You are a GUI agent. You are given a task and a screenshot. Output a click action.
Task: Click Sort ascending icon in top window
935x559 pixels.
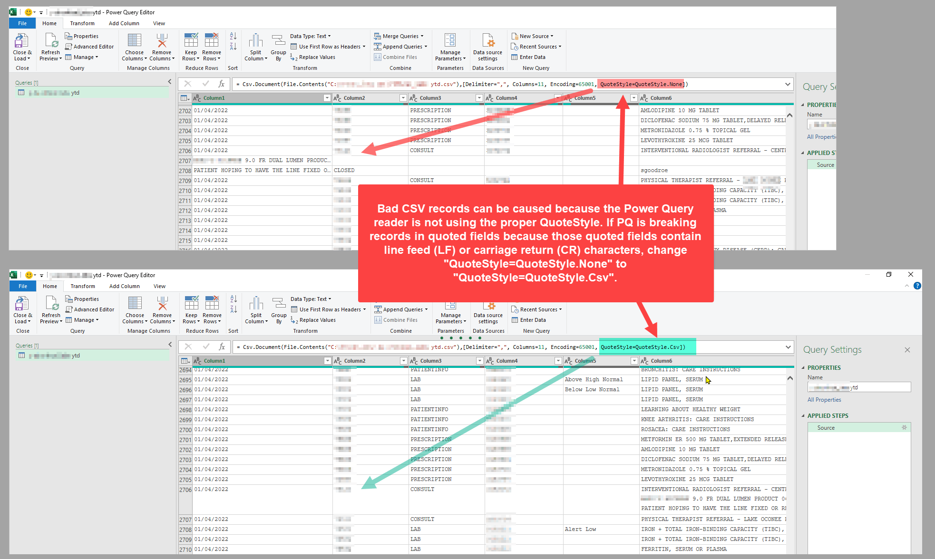[x=233, y=36]
